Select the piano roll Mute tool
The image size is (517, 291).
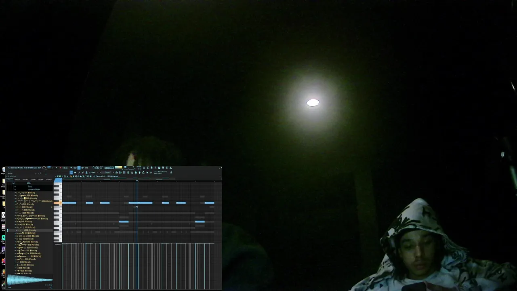tap(78, 176)
